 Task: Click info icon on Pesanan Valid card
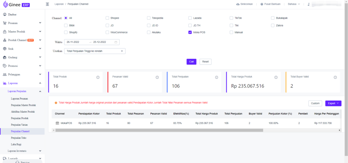pyautogui.click(x=157, y=77)
